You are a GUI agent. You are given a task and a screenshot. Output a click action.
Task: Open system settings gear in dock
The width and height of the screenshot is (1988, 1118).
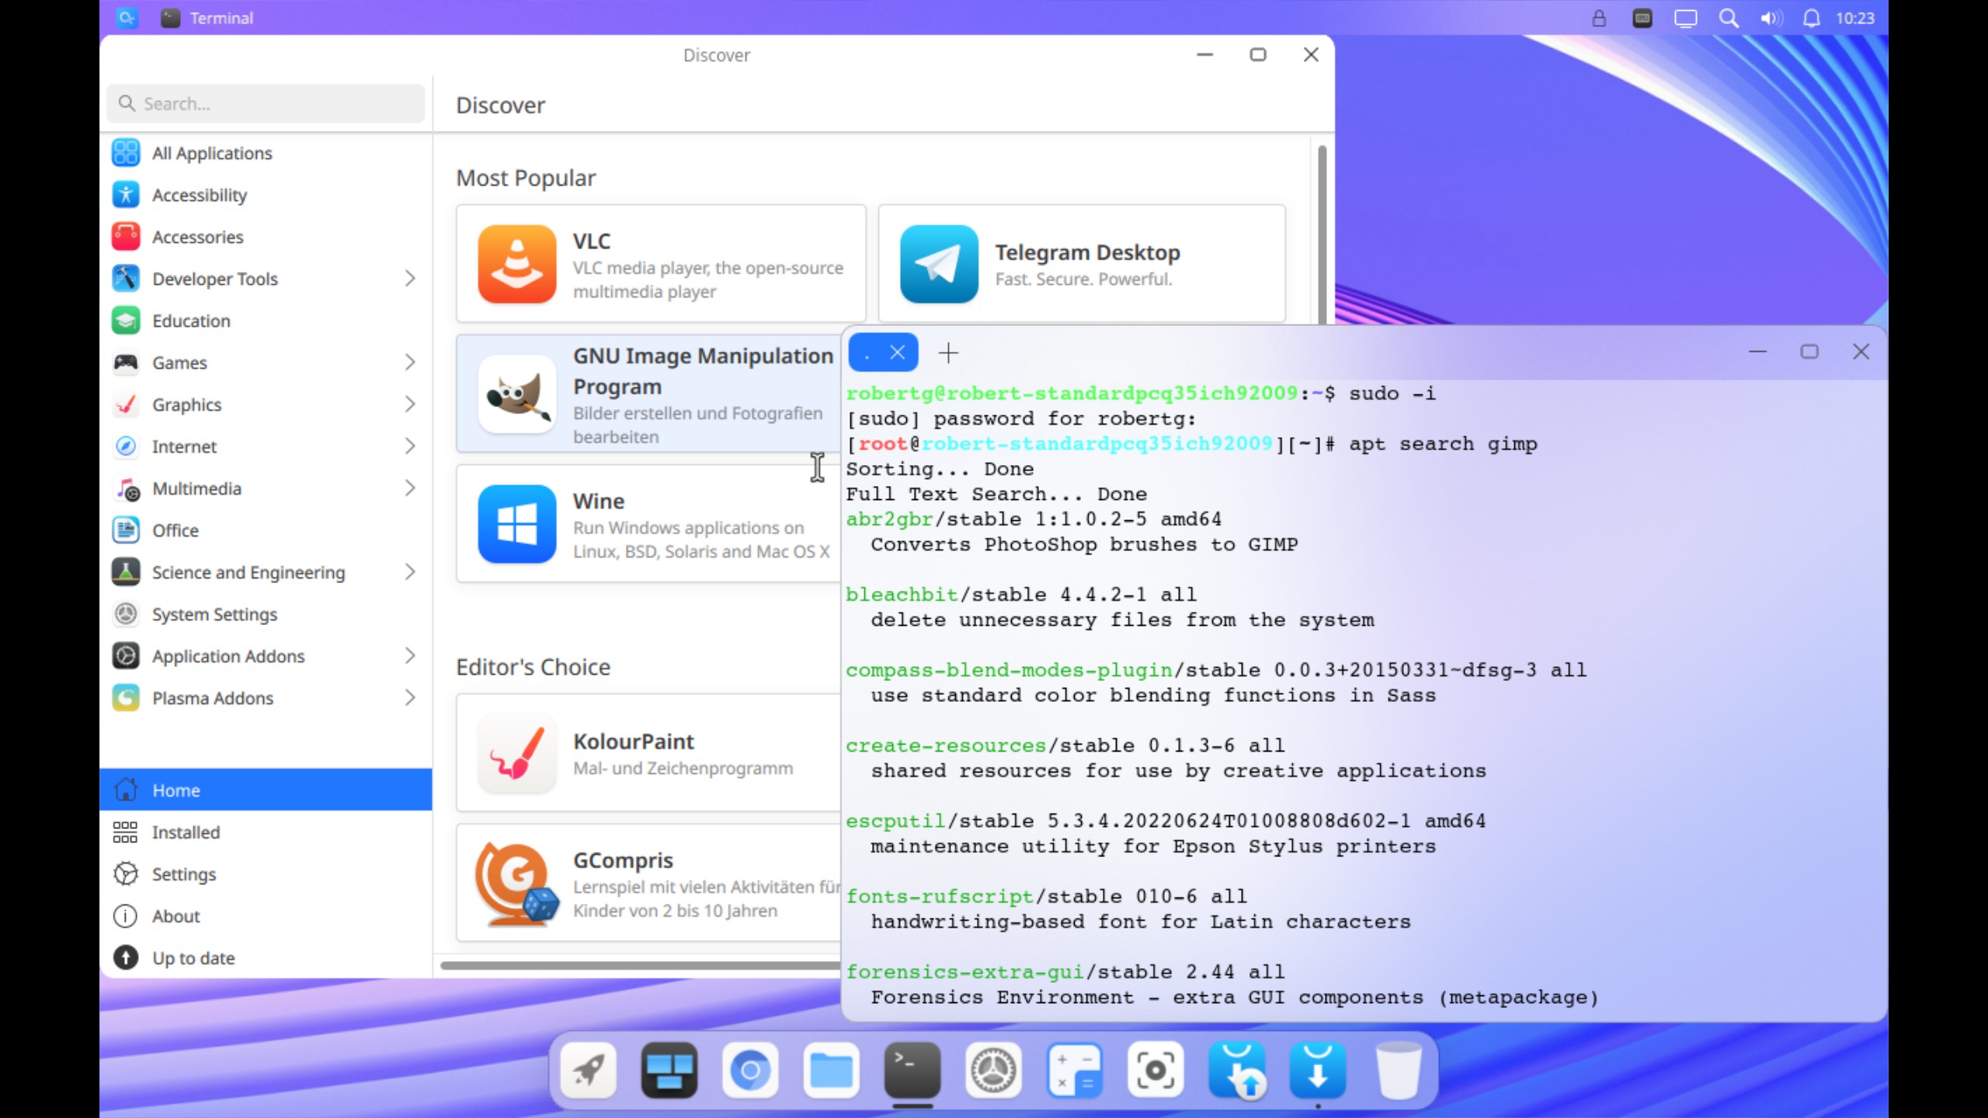tap(993, 1071)
